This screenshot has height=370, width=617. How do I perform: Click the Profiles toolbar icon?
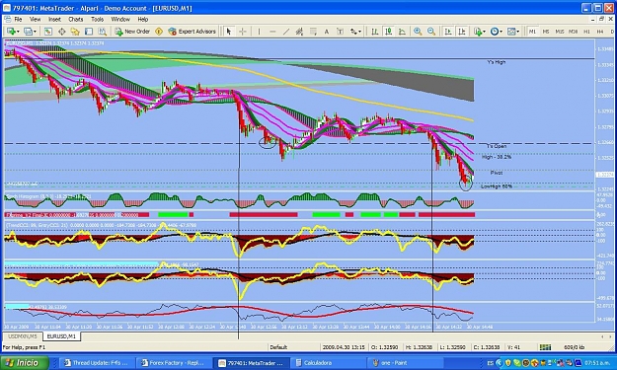click(x=28, y=32)
